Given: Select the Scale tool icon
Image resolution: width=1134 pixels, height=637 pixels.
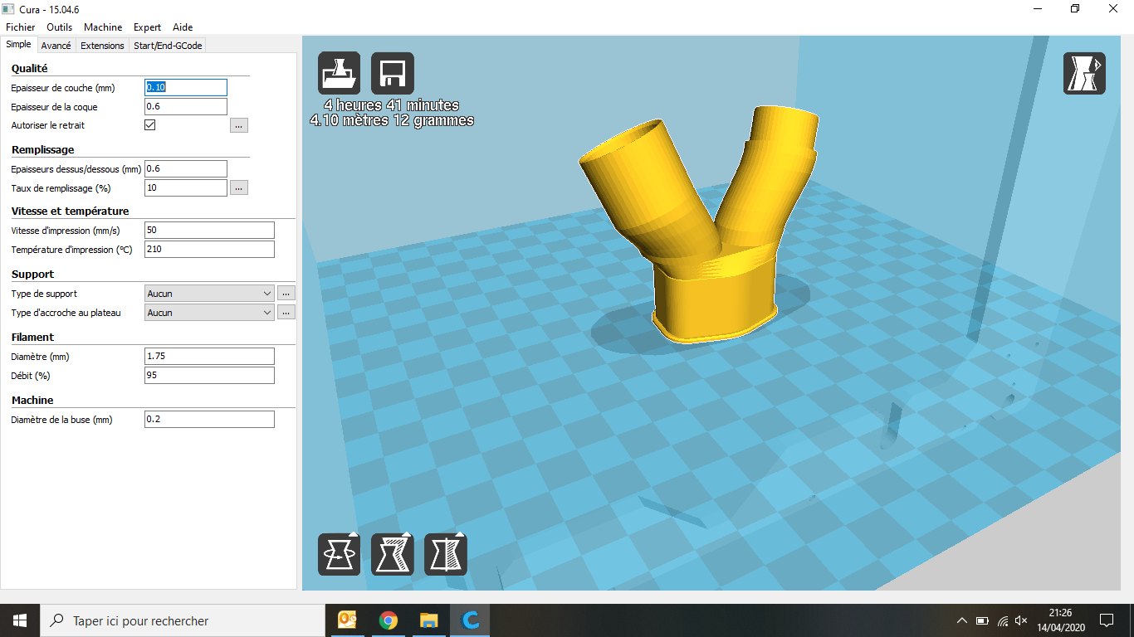Looking at the screenshot, I should (392, 554).
